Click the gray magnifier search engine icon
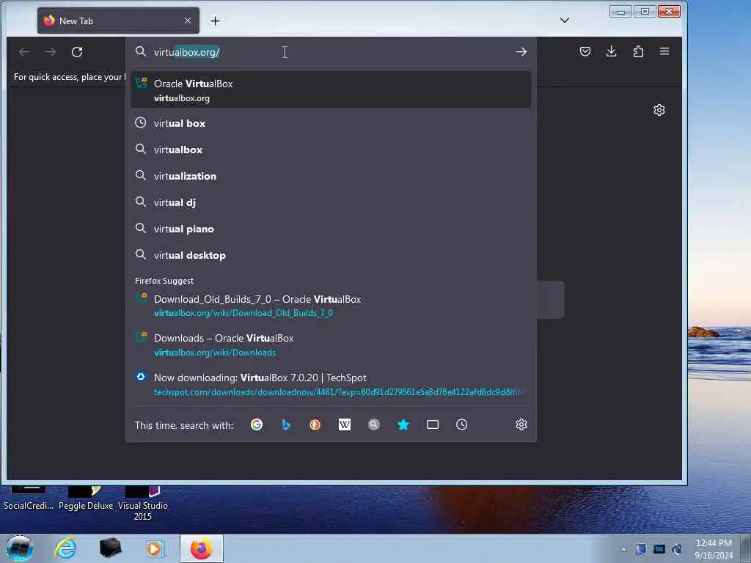Image resolution: width=751 pixels, height=563 pixels. [x=373, y=424]
